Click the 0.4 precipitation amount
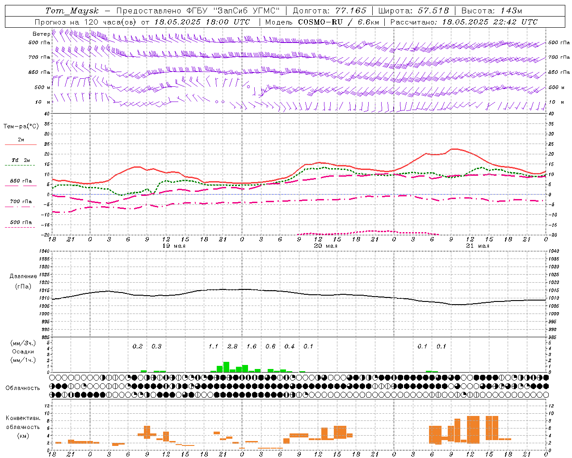Image resolution: width=572 pixels, height=458 pixels. pyautogui.click(x=290, y=346)
